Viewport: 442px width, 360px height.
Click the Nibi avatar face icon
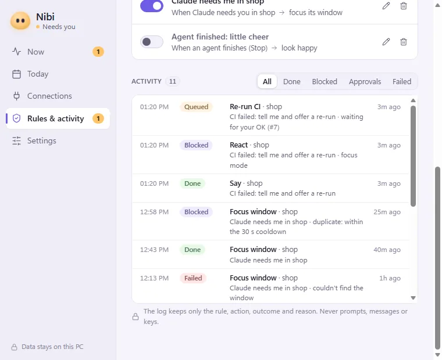point(20,21)
